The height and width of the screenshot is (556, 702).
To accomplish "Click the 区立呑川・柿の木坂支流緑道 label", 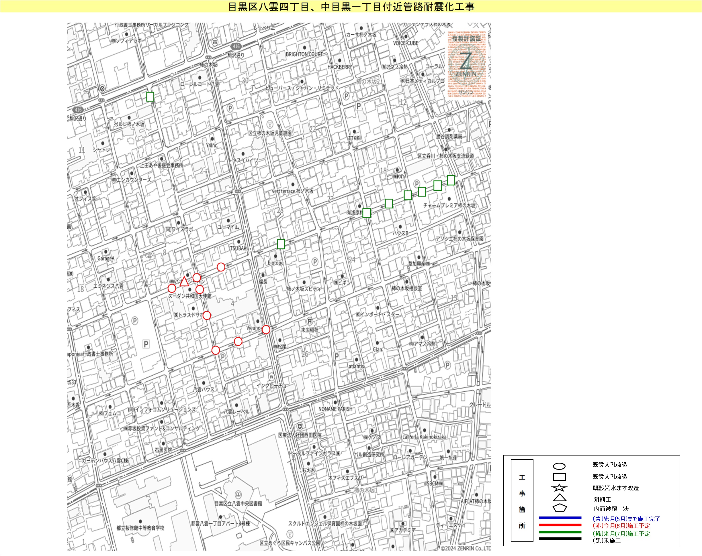I will [446, 156].
